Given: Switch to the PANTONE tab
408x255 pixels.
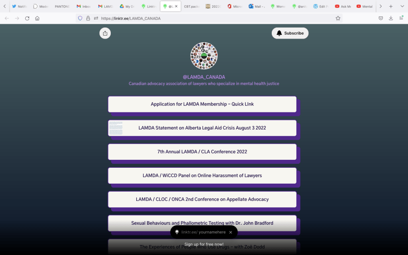Looking at the screenshot, I should (62, 6).
